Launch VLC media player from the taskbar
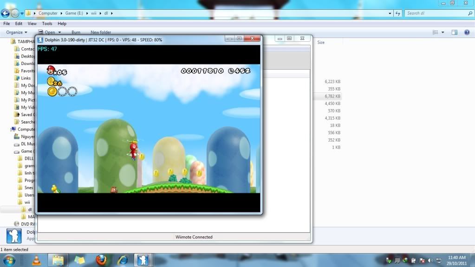The image size is (475, 267). pyautogui.click(x=36, y=260)
